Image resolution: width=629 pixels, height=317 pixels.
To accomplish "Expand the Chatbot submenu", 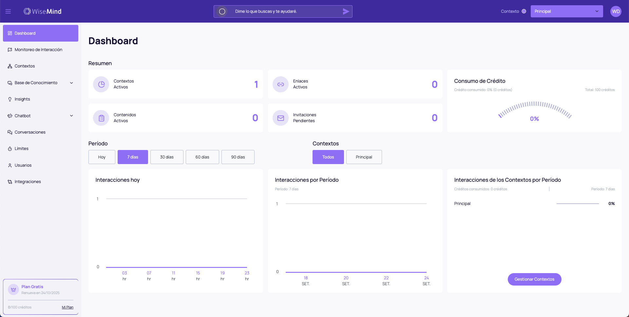I will tap(71, 116).
